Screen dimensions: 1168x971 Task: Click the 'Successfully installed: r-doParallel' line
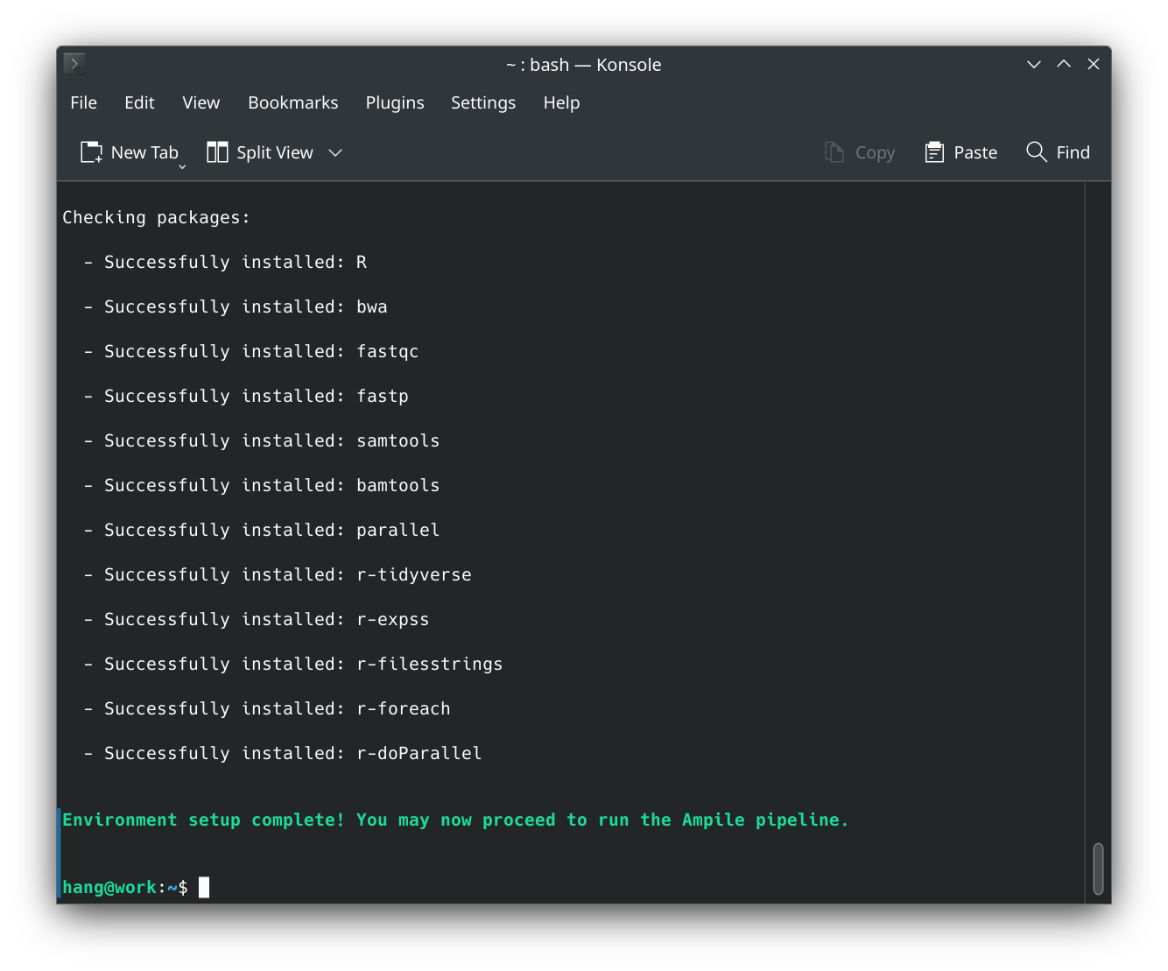[283, 753]
